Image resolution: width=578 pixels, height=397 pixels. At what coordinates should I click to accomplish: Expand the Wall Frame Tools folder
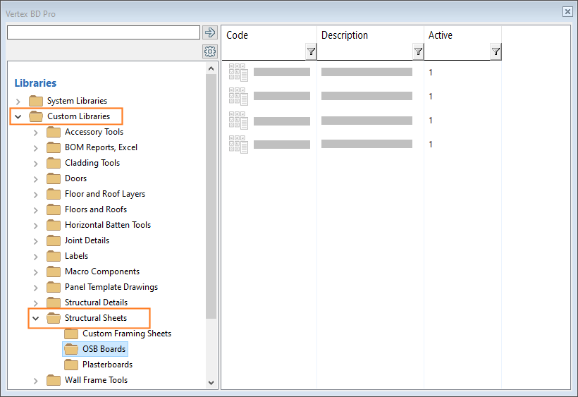(36, 381)
